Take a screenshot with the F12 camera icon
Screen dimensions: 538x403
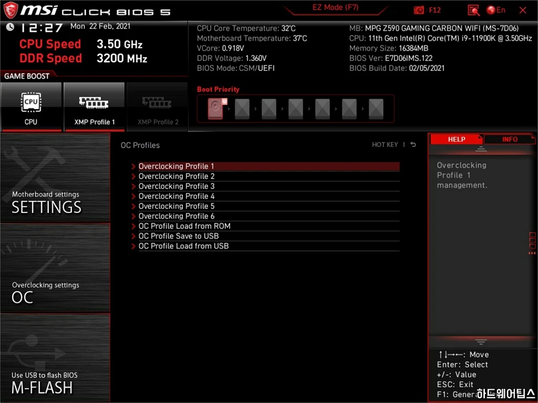(x=419, y=10)
